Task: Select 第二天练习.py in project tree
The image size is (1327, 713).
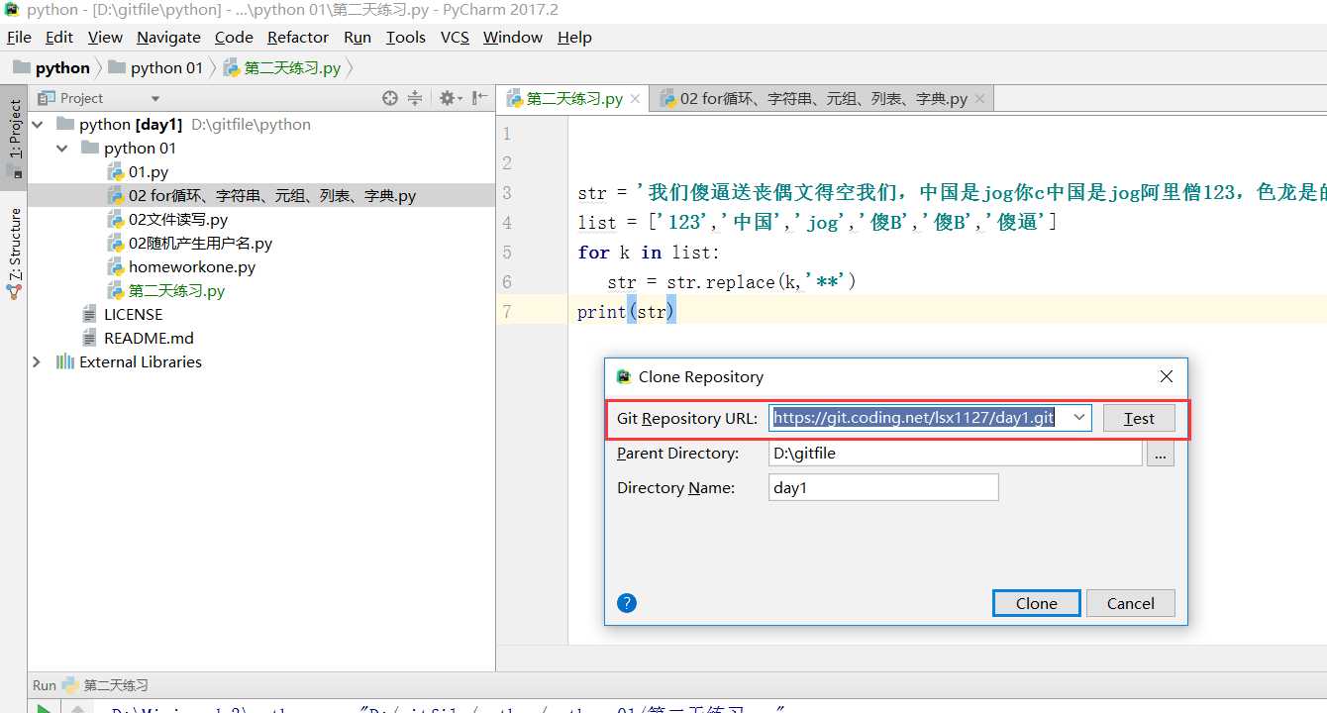Action: click(176, 291)
